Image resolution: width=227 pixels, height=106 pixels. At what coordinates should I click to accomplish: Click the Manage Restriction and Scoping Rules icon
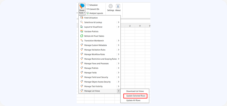[x=82, y=59]
